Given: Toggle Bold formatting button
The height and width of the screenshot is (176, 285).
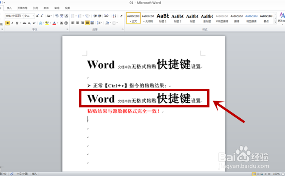Looking at the screenshot, I should coord(7,23).
